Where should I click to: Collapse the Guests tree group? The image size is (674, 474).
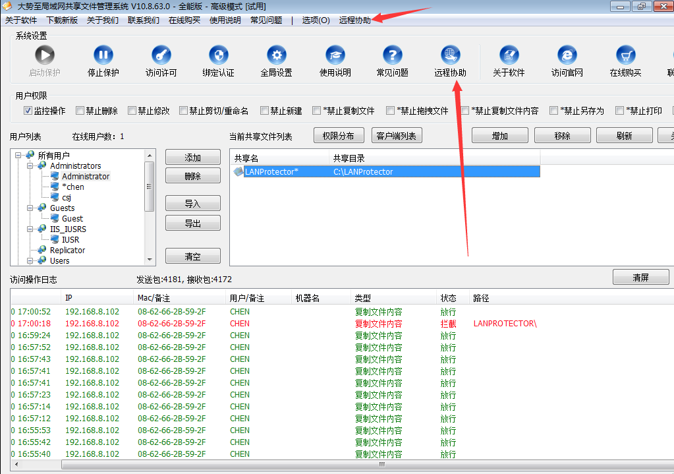[30, 208]
